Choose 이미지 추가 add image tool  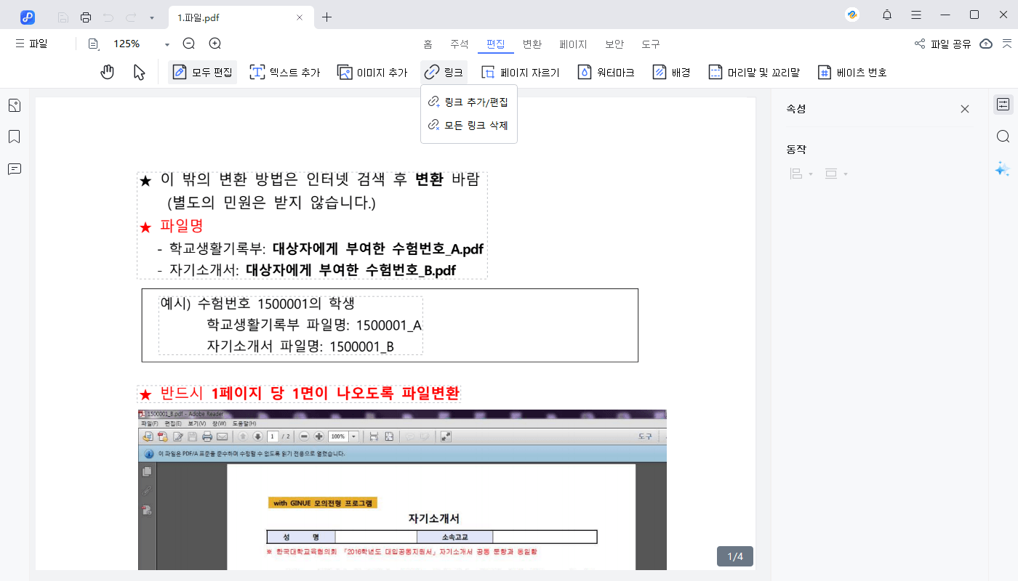point(372,72)
